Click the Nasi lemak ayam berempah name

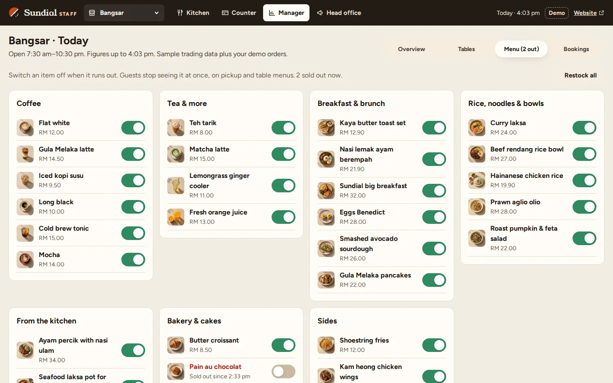(367, 154)
